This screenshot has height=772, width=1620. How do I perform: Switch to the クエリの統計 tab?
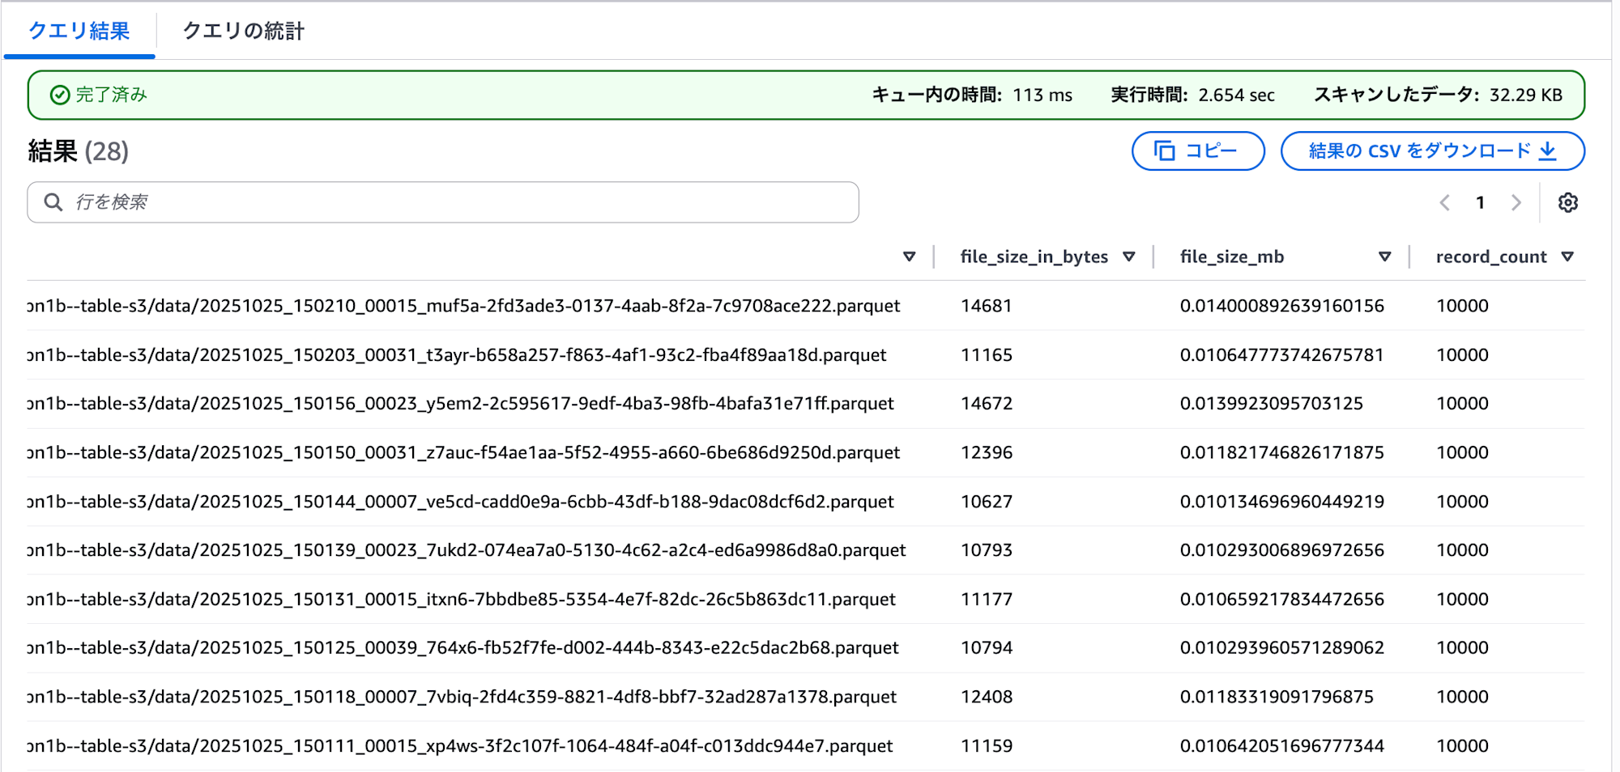click(243, 31)
